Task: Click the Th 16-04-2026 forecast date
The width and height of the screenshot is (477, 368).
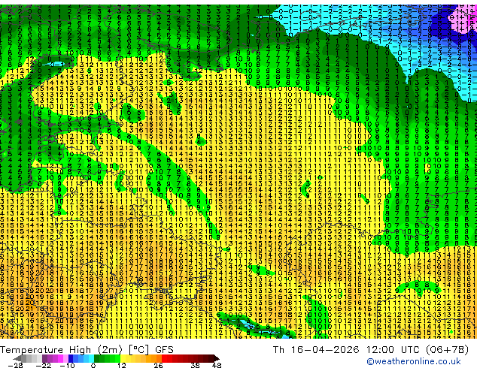Action: click(316, 350)
